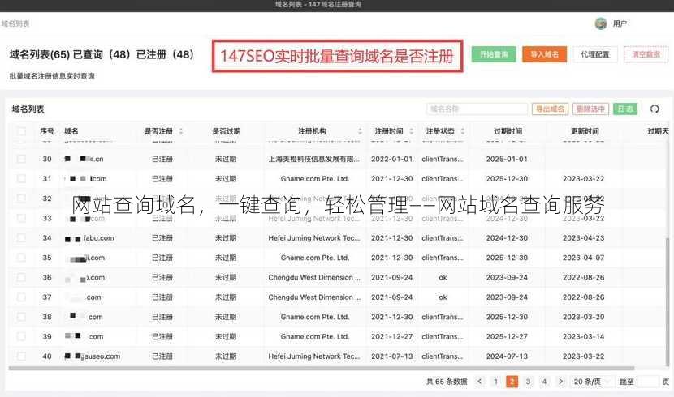Click Hefei Juming Network in row 40
The image size is (674, 397).
314,356
